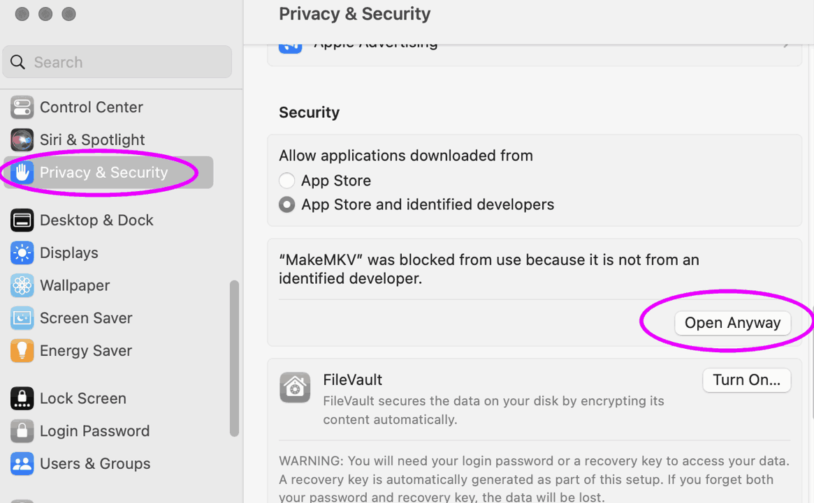Image resolution: width=814 pixels, height=503 pixels.
Task: Click the Wallpaper flower icon
Action: [22, 285]
